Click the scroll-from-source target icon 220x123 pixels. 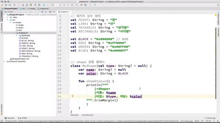click(42, 12)
